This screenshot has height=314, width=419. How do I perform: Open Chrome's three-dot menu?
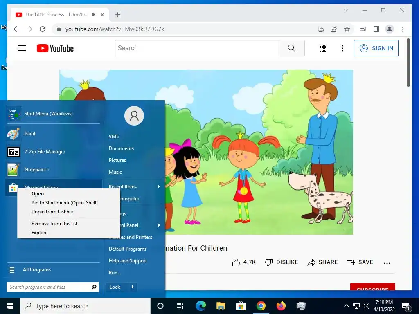coord(403,29)
